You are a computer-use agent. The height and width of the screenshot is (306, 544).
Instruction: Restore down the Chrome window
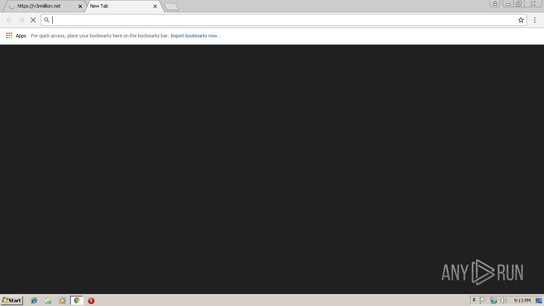(x=519, y=3)
